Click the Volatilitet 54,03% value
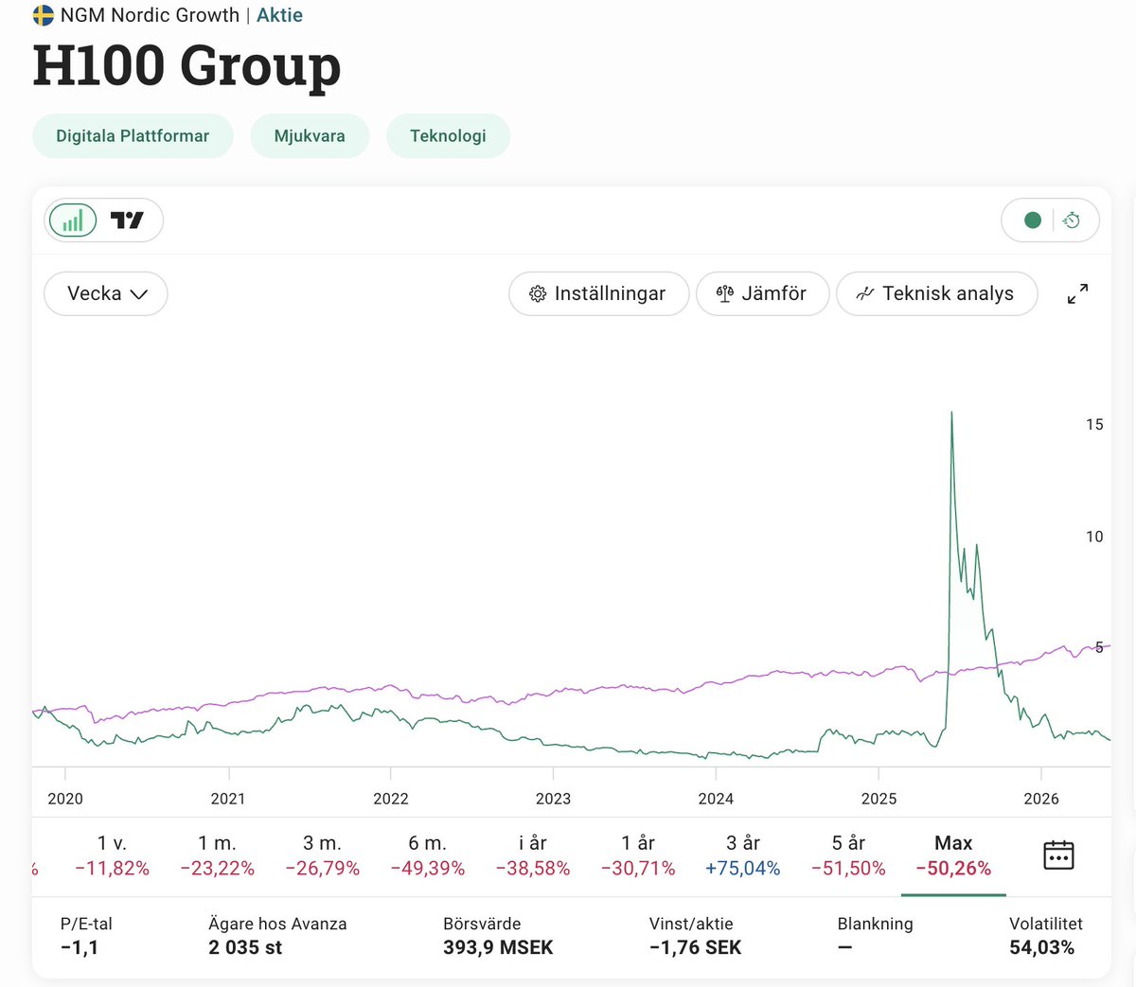 pyautogui.click(x=1041, y=947)
